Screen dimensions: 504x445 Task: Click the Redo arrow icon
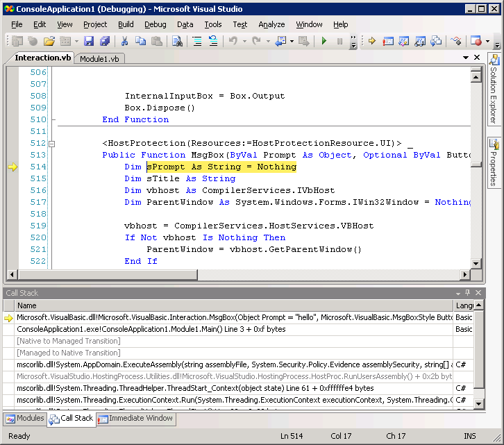pyautogui.click(x=256, y=41)
